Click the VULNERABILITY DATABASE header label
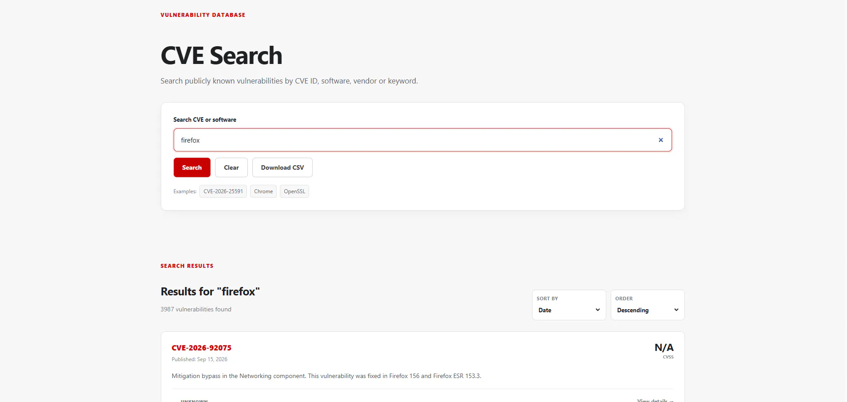 click(x=203, y=15)
